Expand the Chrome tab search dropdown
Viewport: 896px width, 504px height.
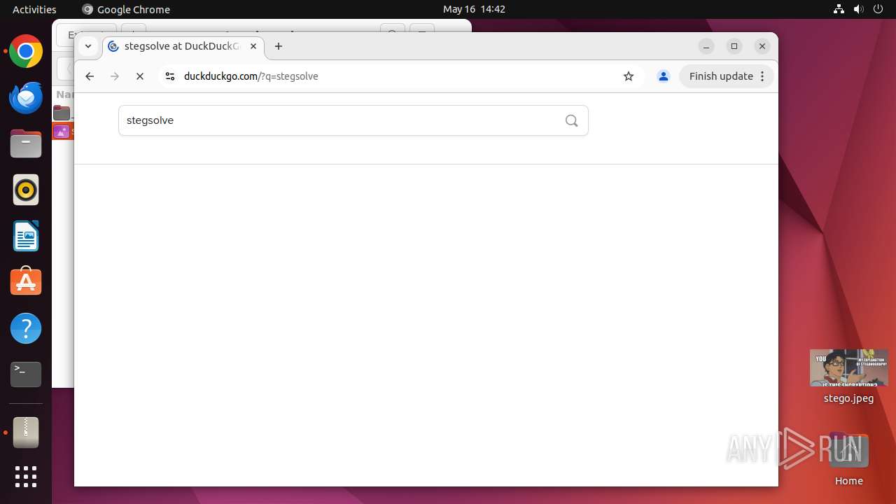click(88, 46)
